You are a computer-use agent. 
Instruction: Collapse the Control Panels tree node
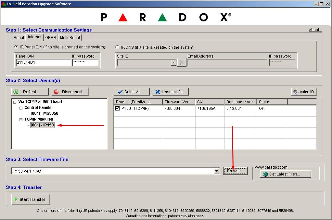(21, 108)
